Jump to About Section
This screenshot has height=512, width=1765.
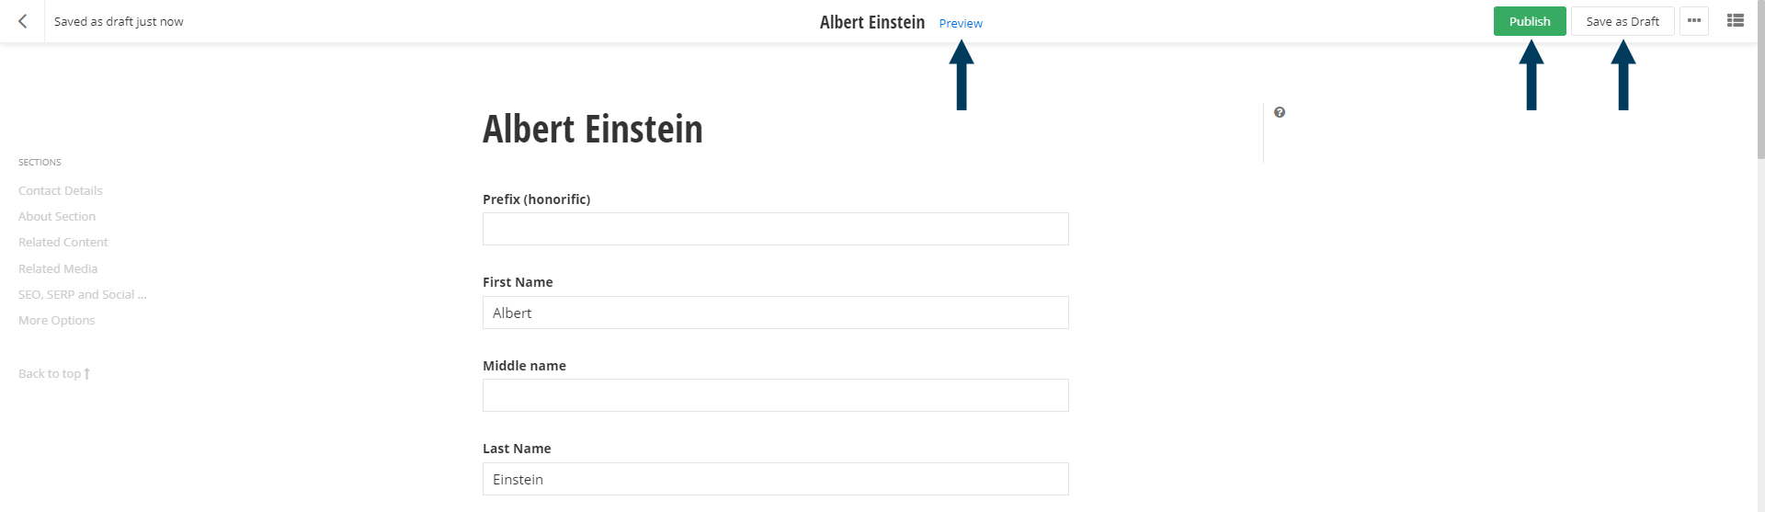click(x=57, y=216)
